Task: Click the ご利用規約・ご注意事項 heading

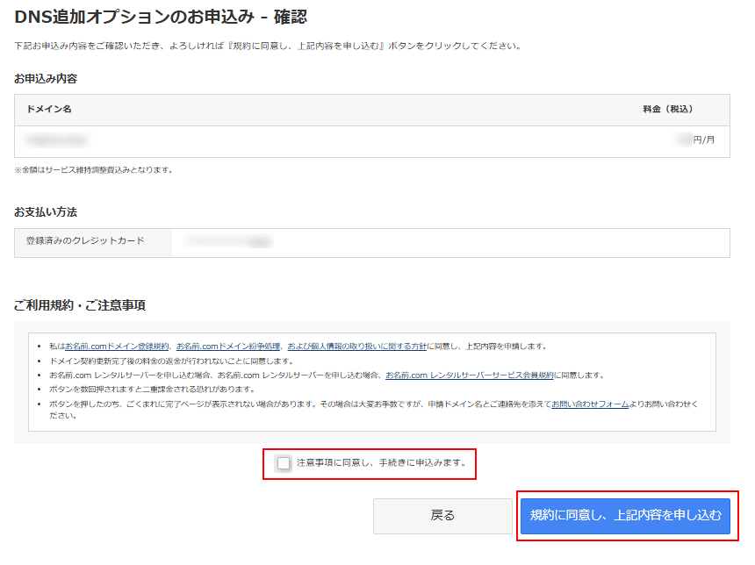Action: pyautogui.click(x=80, y=305)
